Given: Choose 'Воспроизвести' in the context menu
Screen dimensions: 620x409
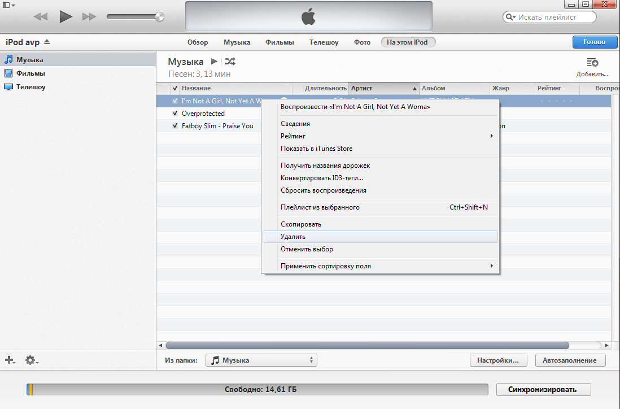Looking at the screenshot, I should (x=380, y=107).
